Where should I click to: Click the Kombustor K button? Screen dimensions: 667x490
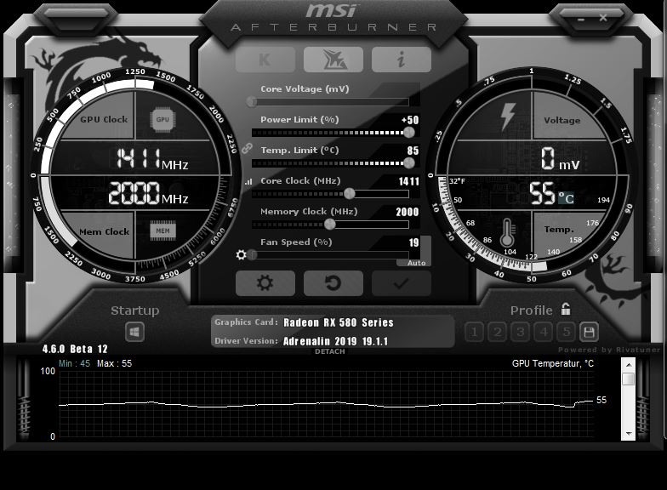coord(265,60)
